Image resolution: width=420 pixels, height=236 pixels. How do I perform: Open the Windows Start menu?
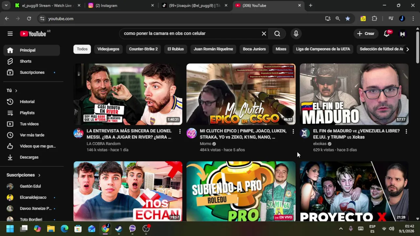click(10, 229)
